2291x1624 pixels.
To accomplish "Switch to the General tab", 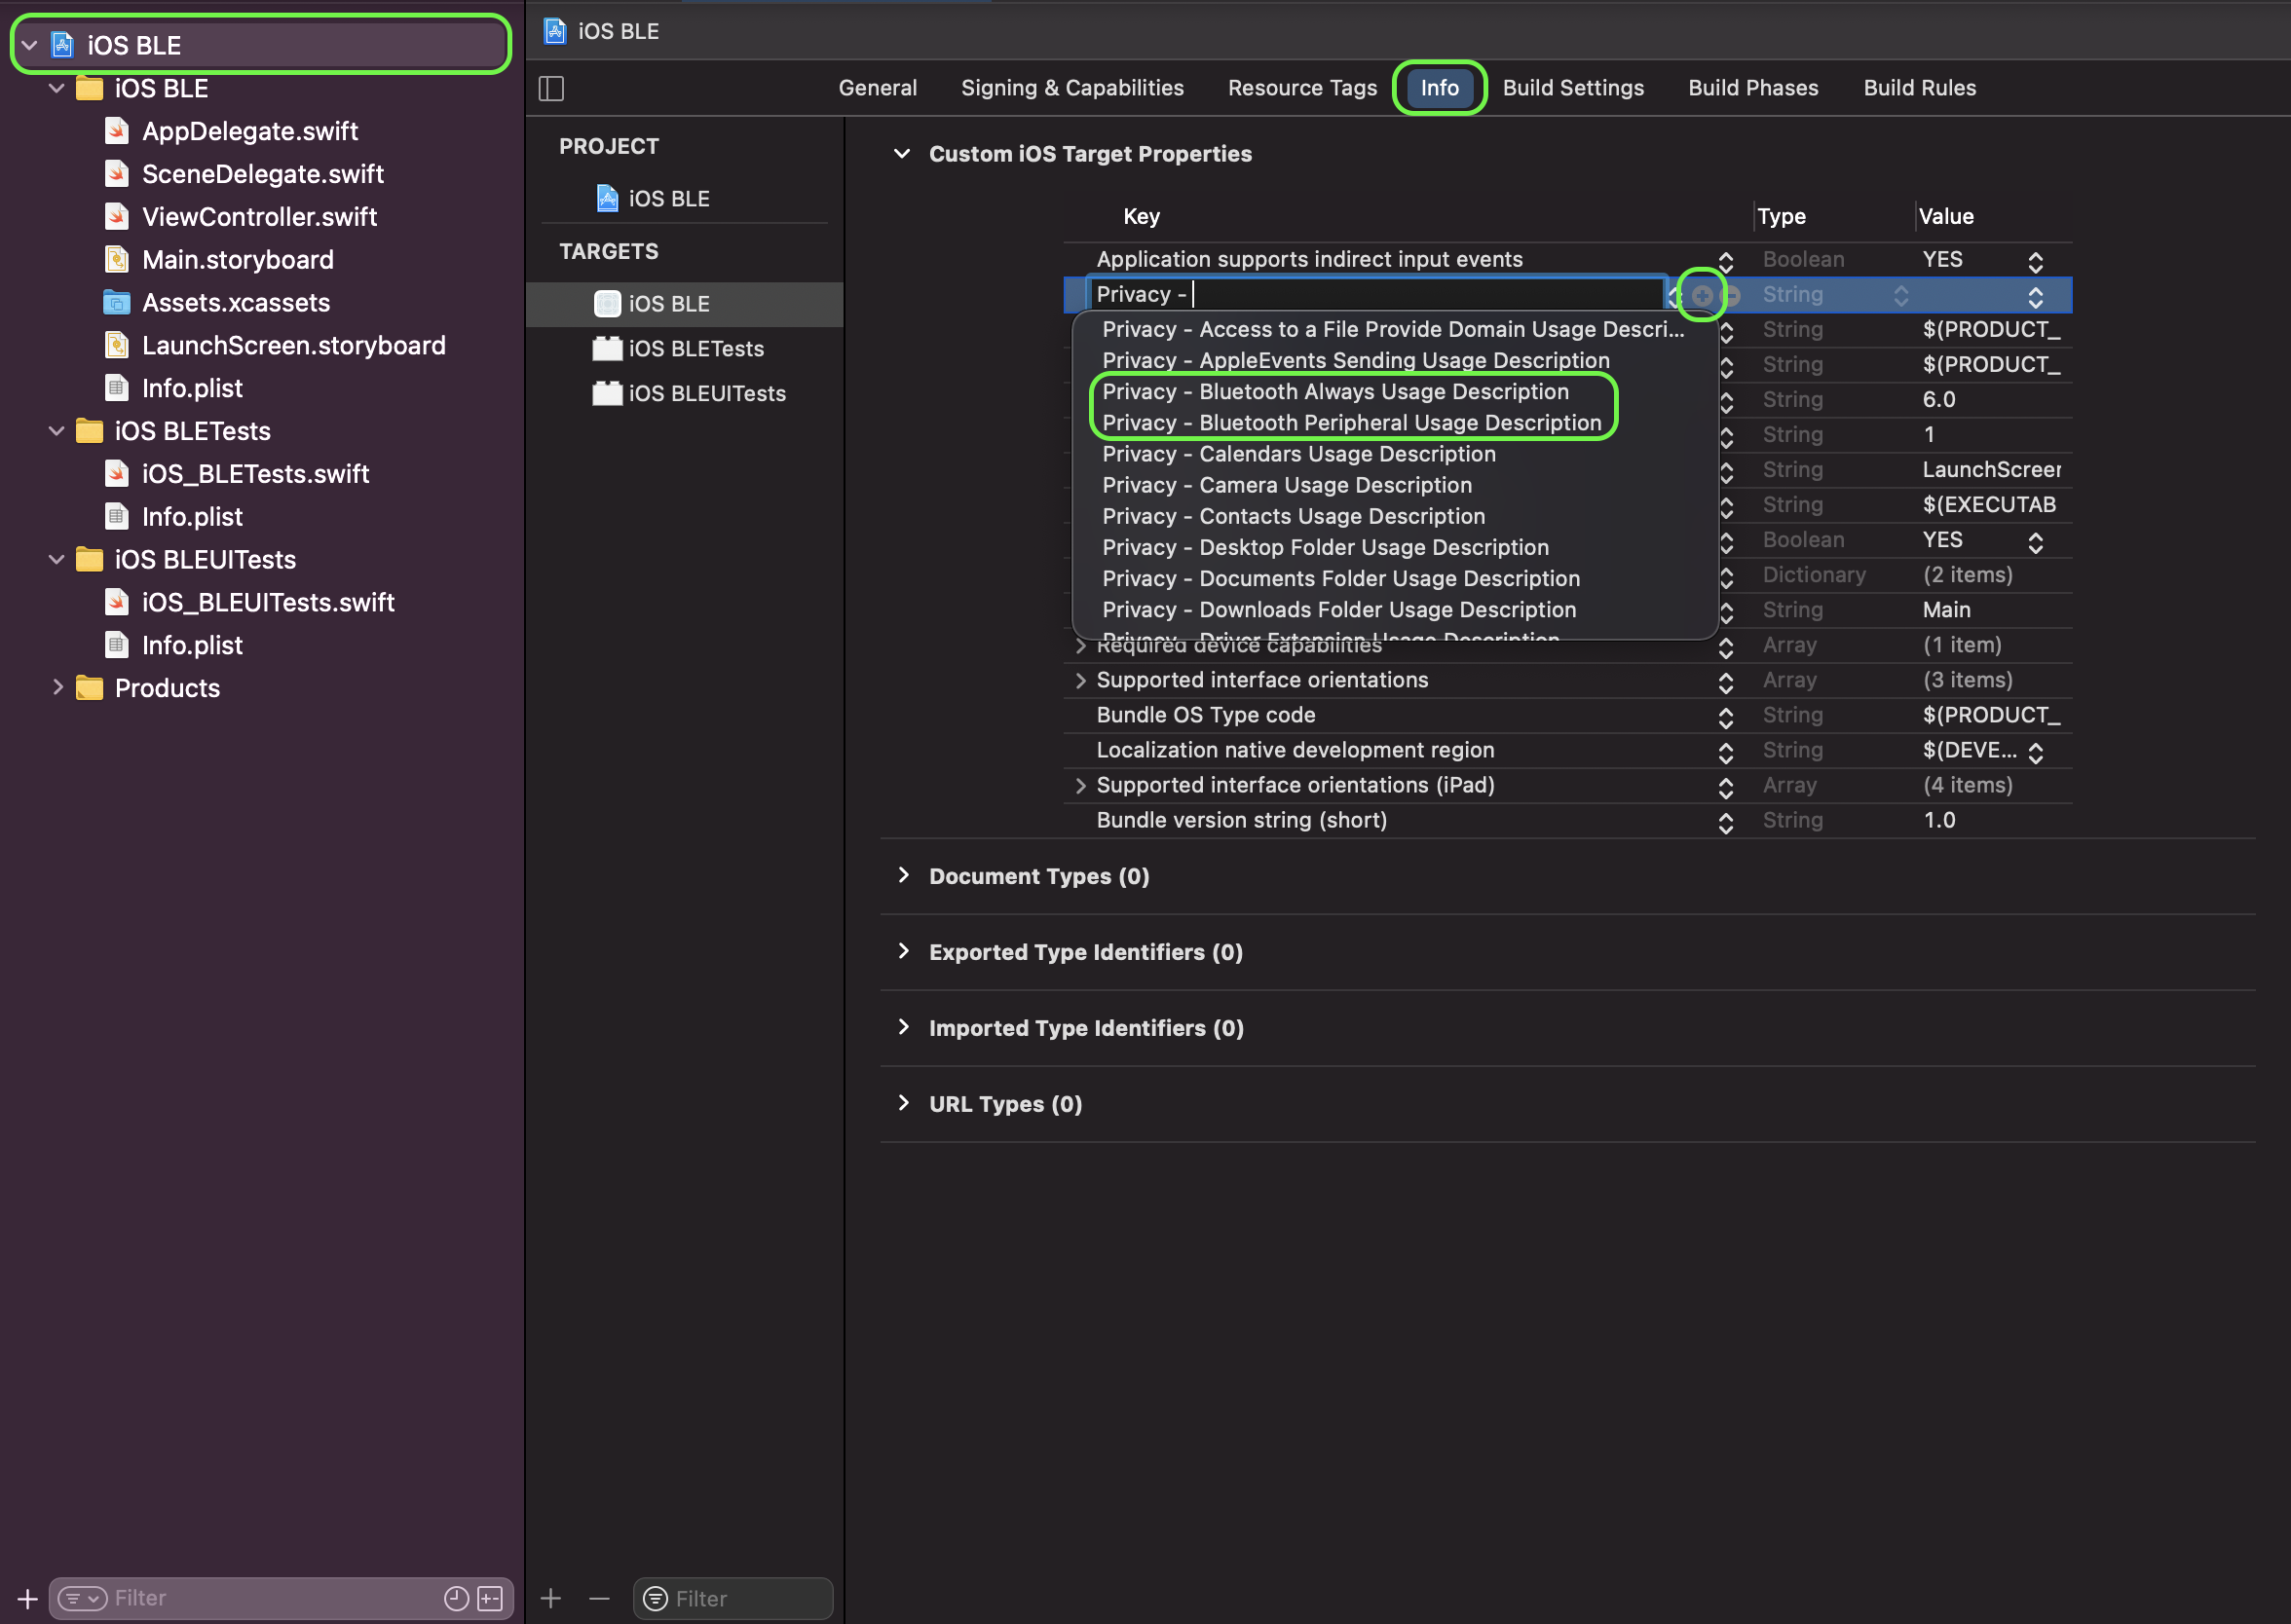I will pos(878,88).
